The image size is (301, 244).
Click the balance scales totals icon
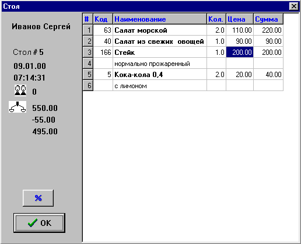point(17,107)
